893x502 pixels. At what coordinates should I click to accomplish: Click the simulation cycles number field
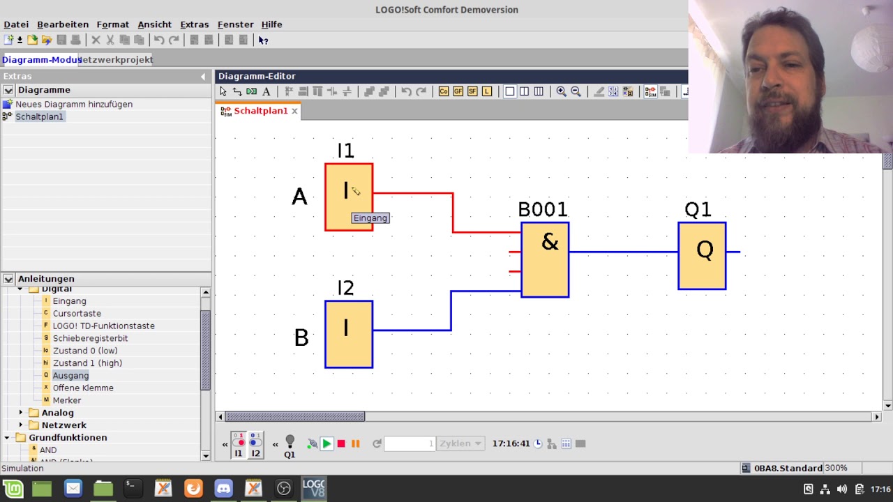[x=410, y=443]
